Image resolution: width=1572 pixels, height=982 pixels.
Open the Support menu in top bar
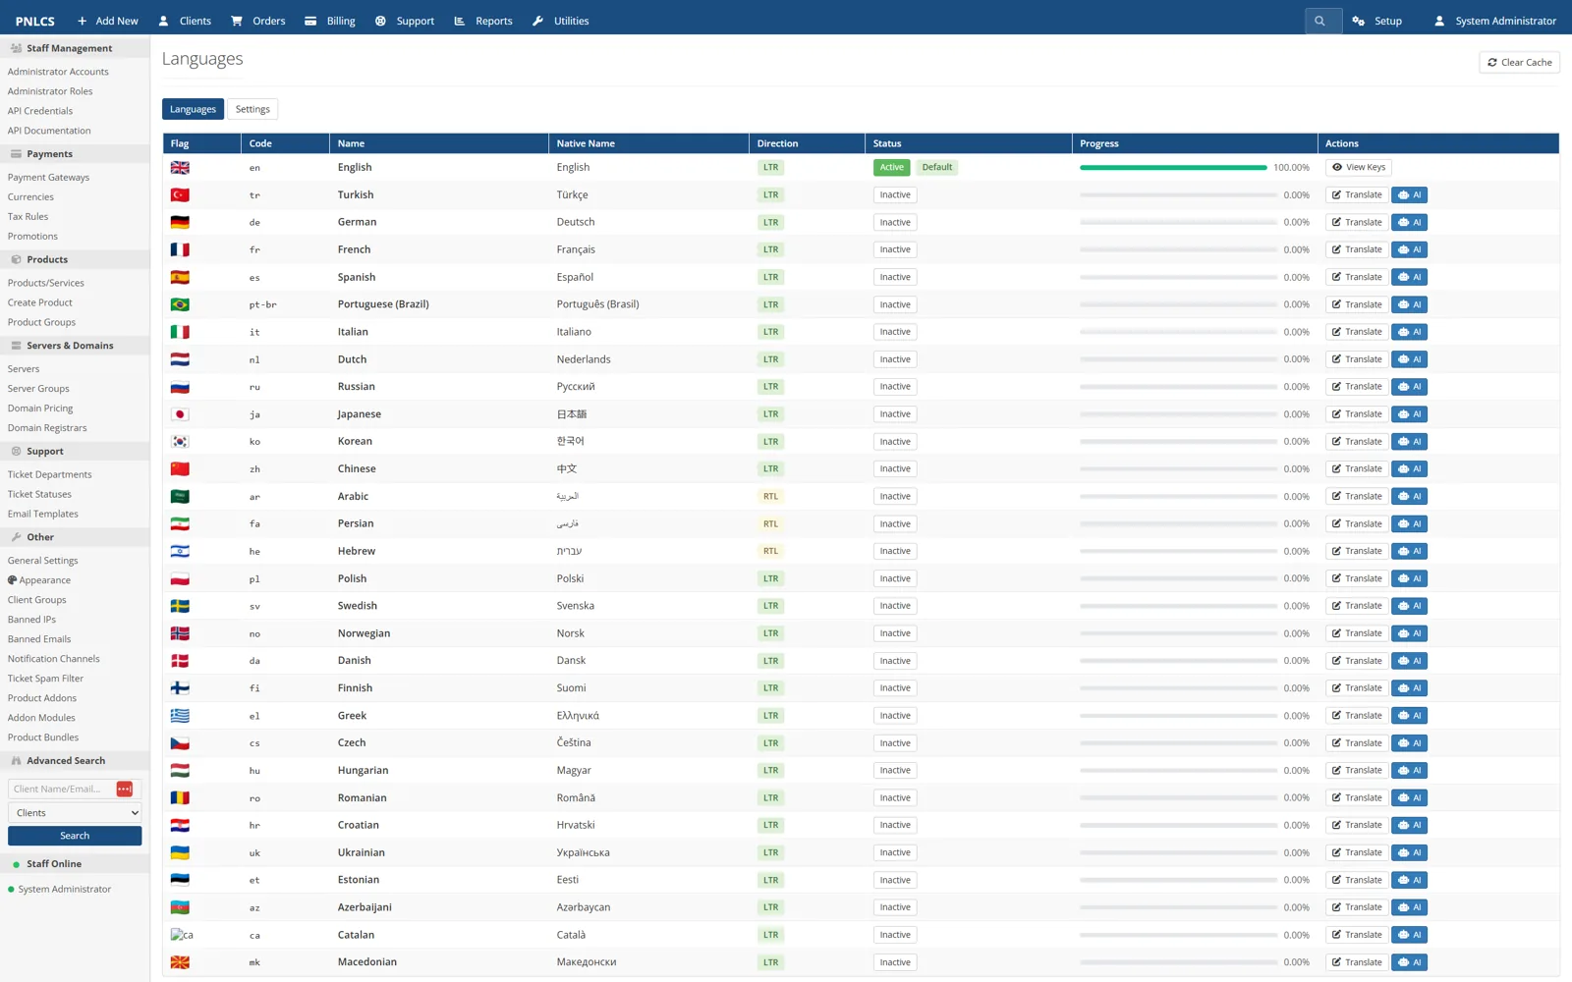click(x=405, y=21)
